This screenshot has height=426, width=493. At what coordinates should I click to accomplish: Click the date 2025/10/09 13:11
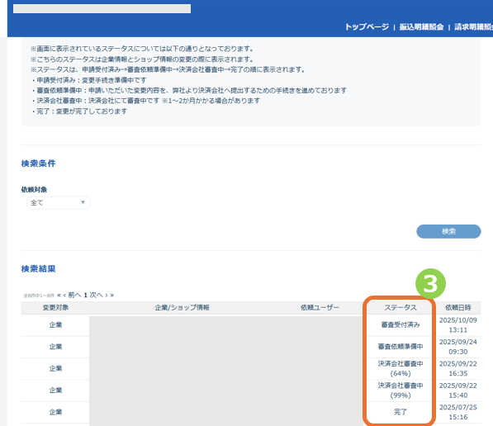(458, 324)
